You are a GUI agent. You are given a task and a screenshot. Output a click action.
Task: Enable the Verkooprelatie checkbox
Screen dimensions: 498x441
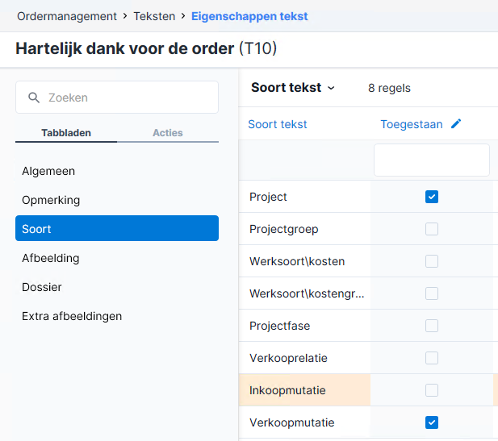coord(432,358)
